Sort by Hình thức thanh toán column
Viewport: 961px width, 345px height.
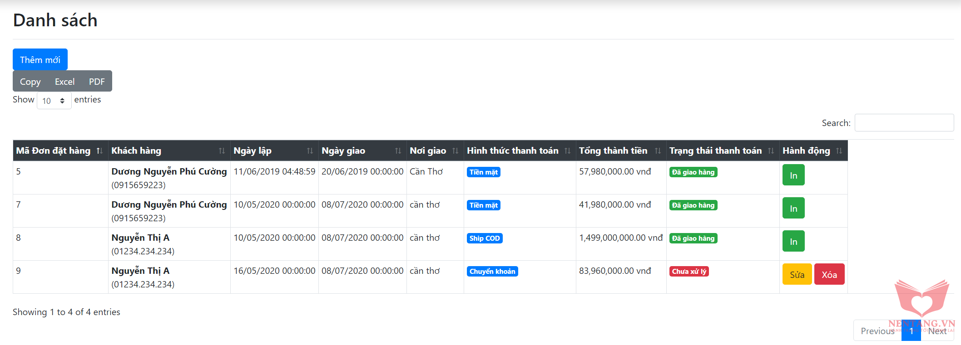(519, 151)
